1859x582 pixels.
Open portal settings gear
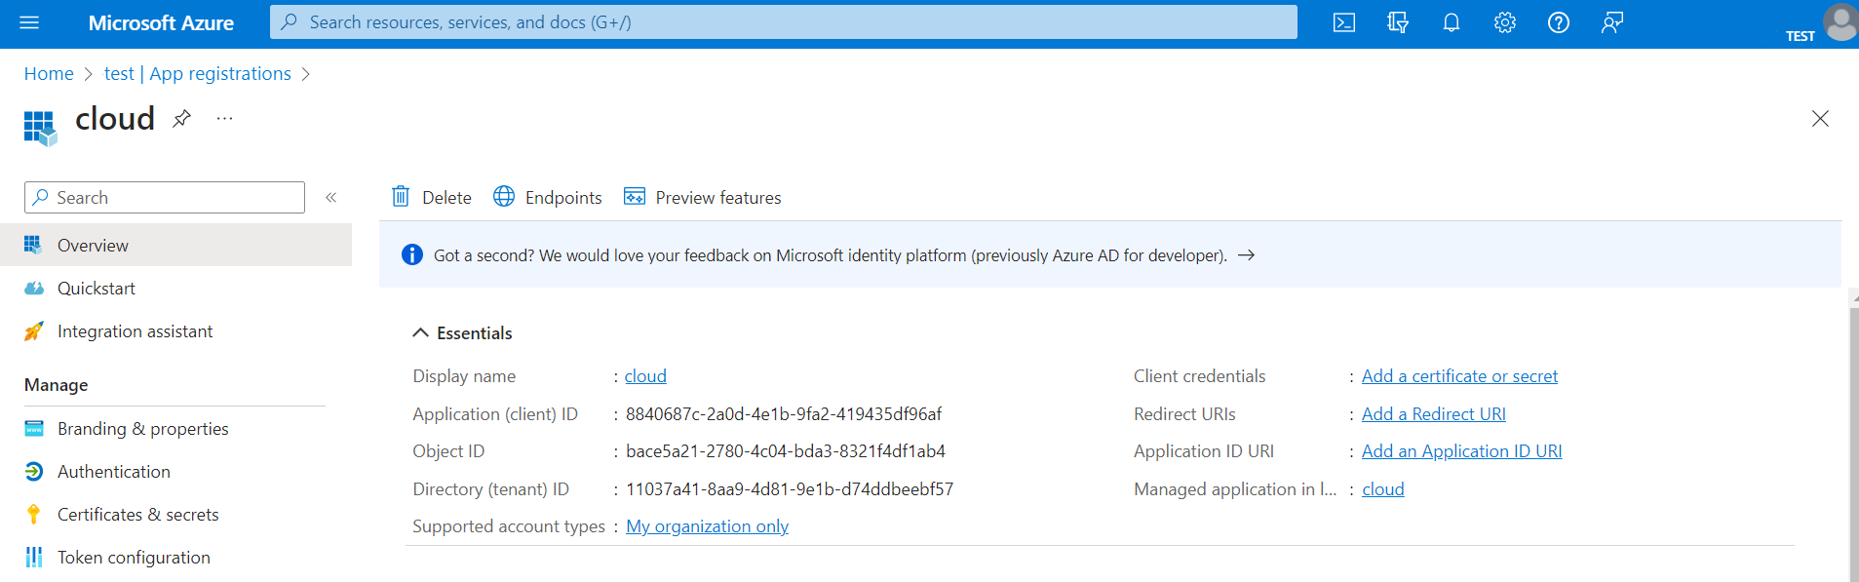pyautogui.click(x=1505, y=22)
